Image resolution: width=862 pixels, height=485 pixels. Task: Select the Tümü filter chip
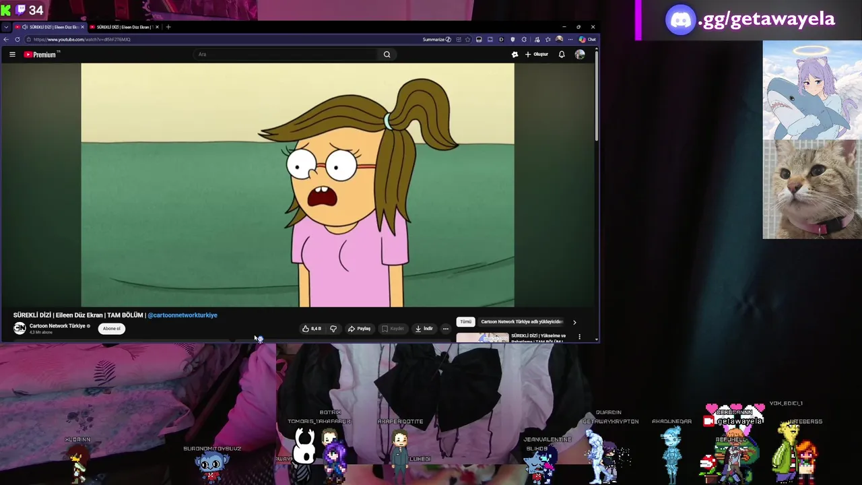tap(465, 322)
